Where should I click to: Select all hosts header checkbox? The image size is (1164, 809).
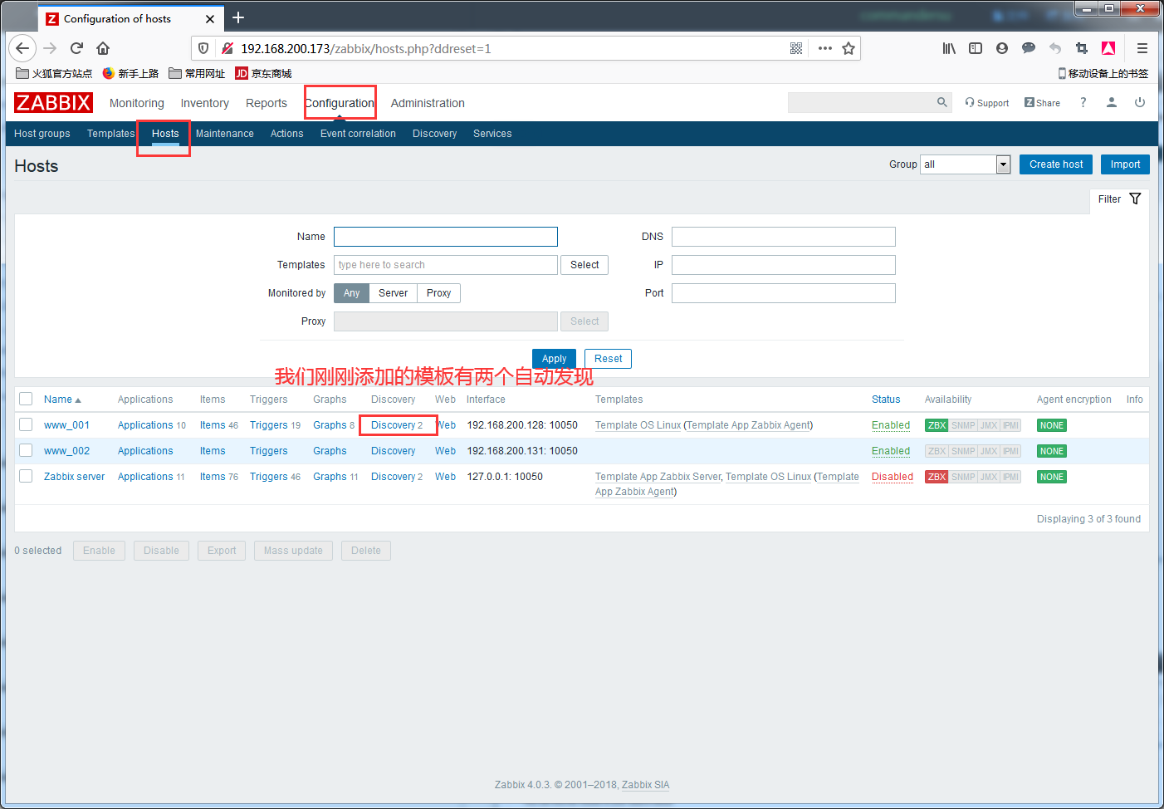(26, 400)
